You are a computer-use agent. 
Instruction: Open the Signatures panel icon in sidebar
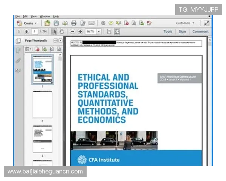[x=18, y=71]
